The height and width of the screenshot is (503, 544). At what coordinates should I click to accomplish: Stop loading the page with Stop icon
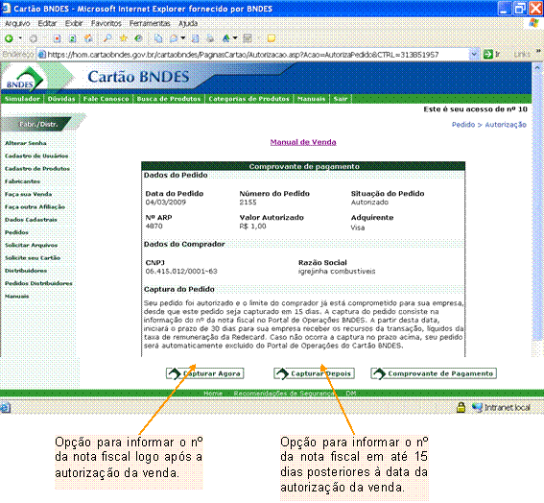pos(58,38)
